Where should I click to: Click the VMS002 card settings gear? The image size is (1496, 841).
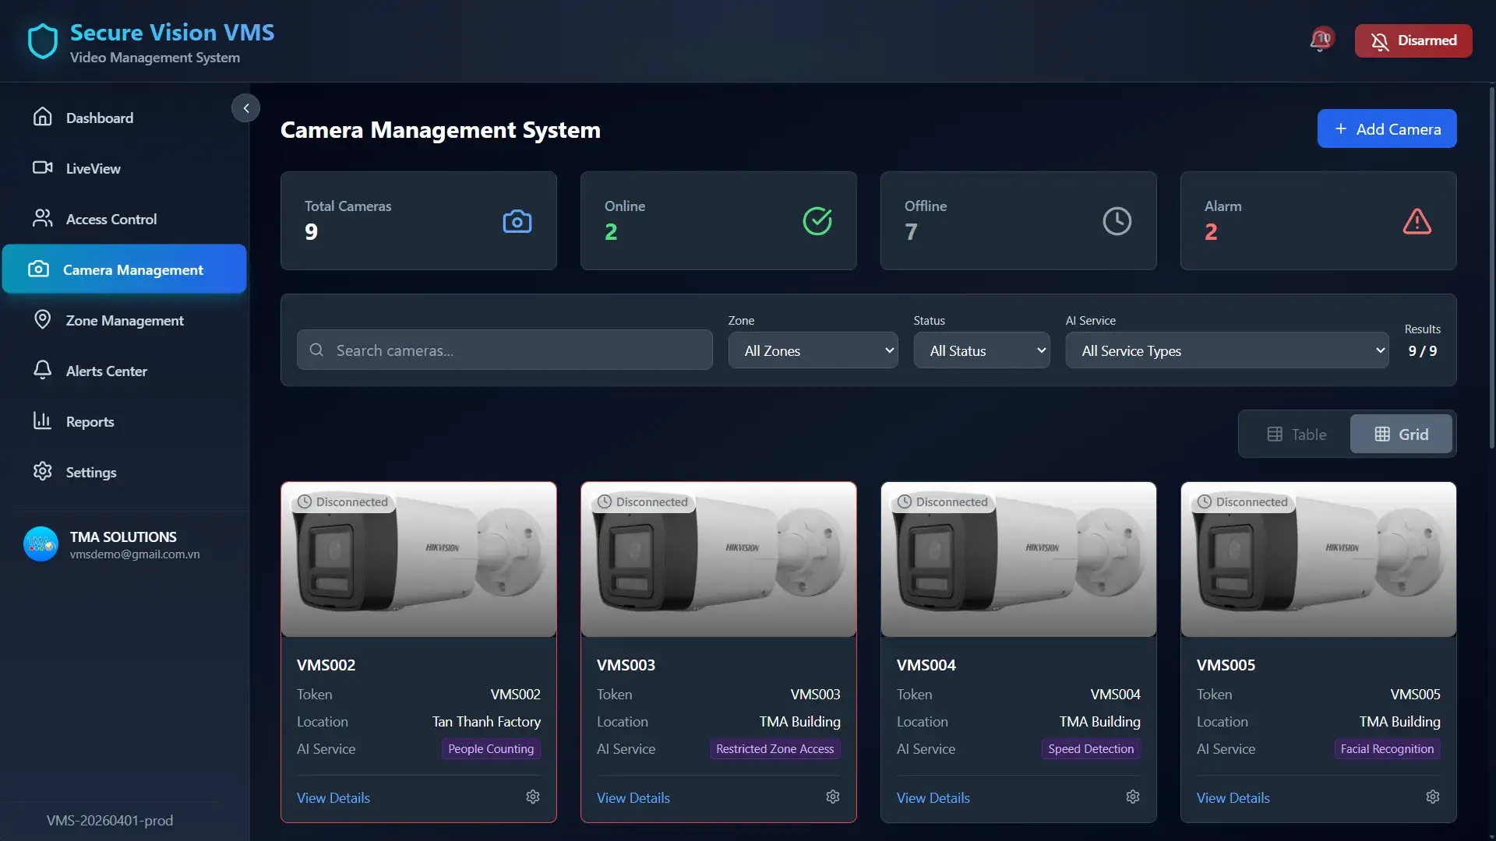click(533, 797)
